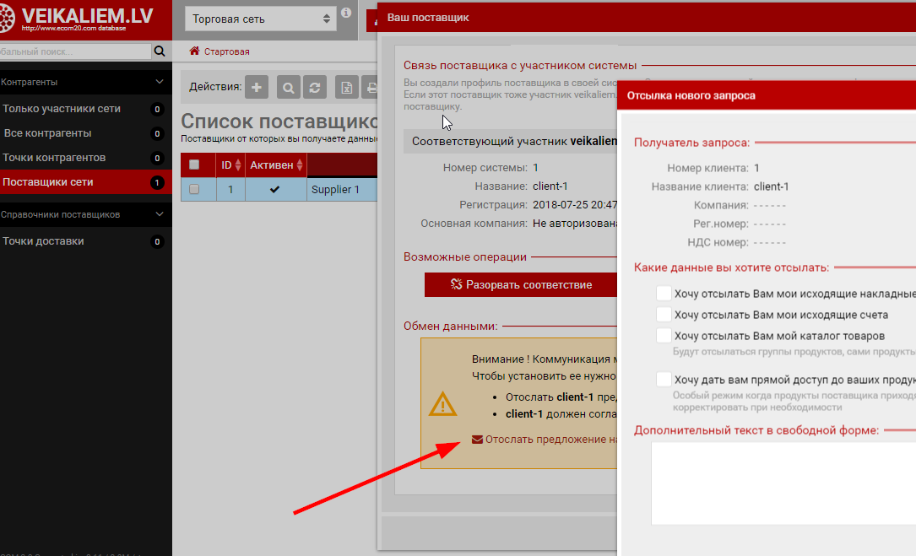Tick the Supplier 1 row checkbox
Viewport: 916px width, 556px height.
click(x=194, y=190)
